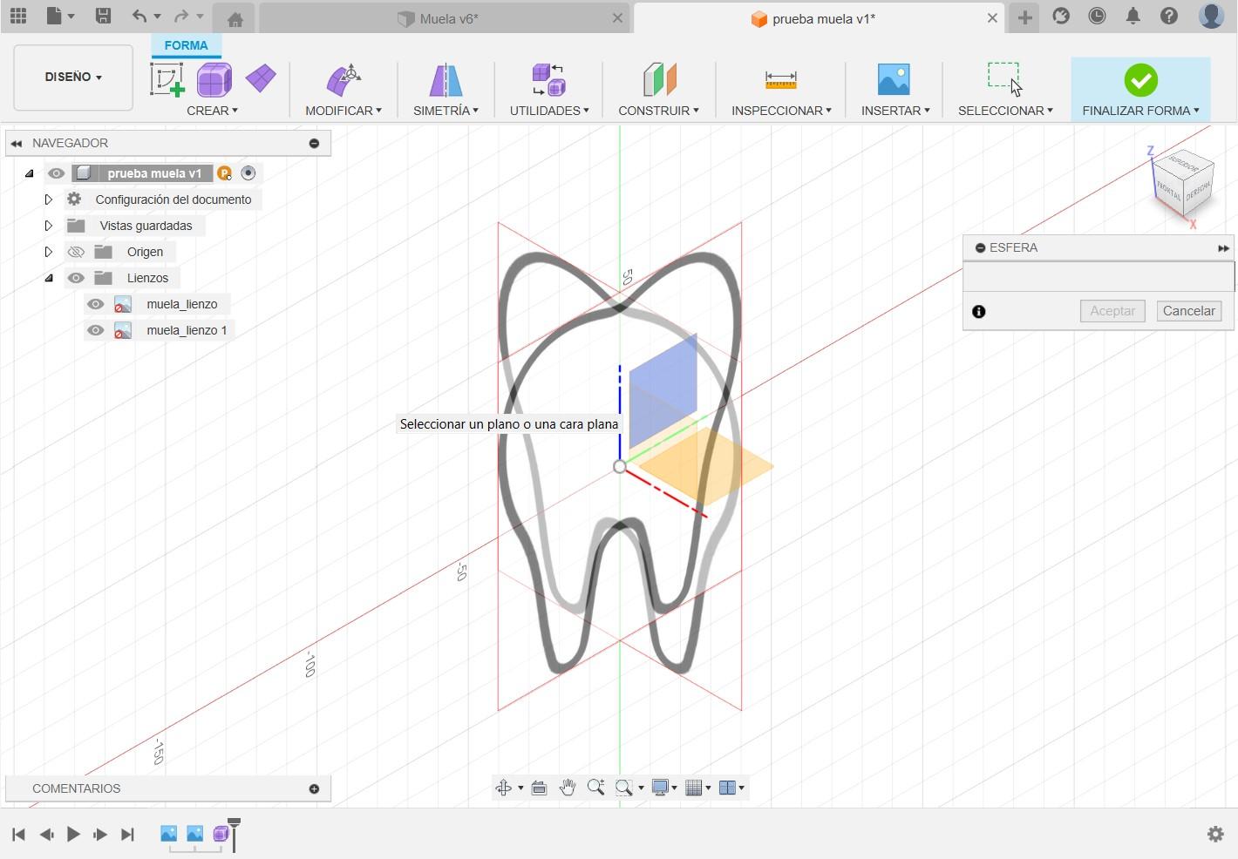Expand the Vistas guardadas node
Viewport: 1238px width, 859px height.
click(x=49, y=226)
